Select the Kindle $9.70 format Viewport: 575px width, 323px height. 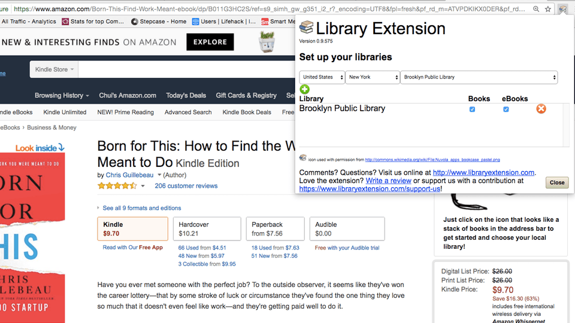[x=133, y=229]
